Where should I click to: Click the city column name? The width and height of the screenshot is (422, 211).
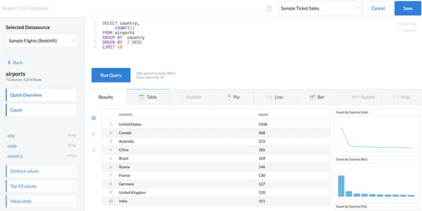(x=11, y=136)
